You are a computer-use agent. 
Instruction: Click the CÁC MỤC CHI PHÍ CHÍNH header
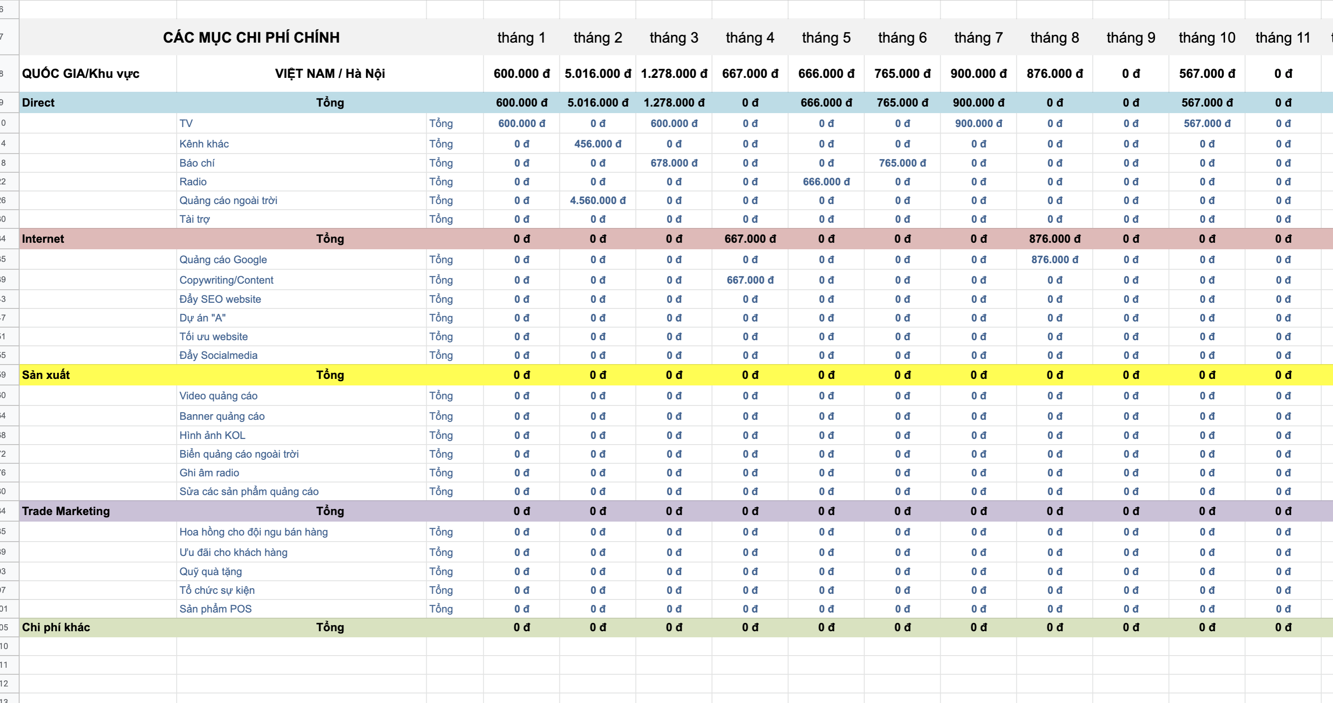click(251, 37)
